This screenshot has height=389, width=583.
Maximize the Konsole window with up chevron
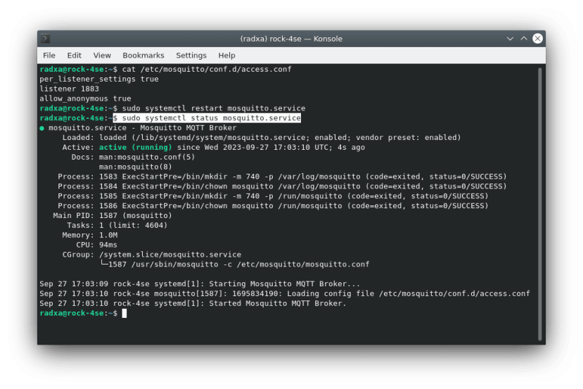point(524,39)
